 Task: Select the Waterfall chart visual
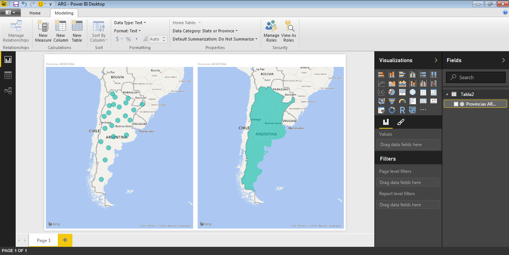pyautogui.click(x=433, y=83)
